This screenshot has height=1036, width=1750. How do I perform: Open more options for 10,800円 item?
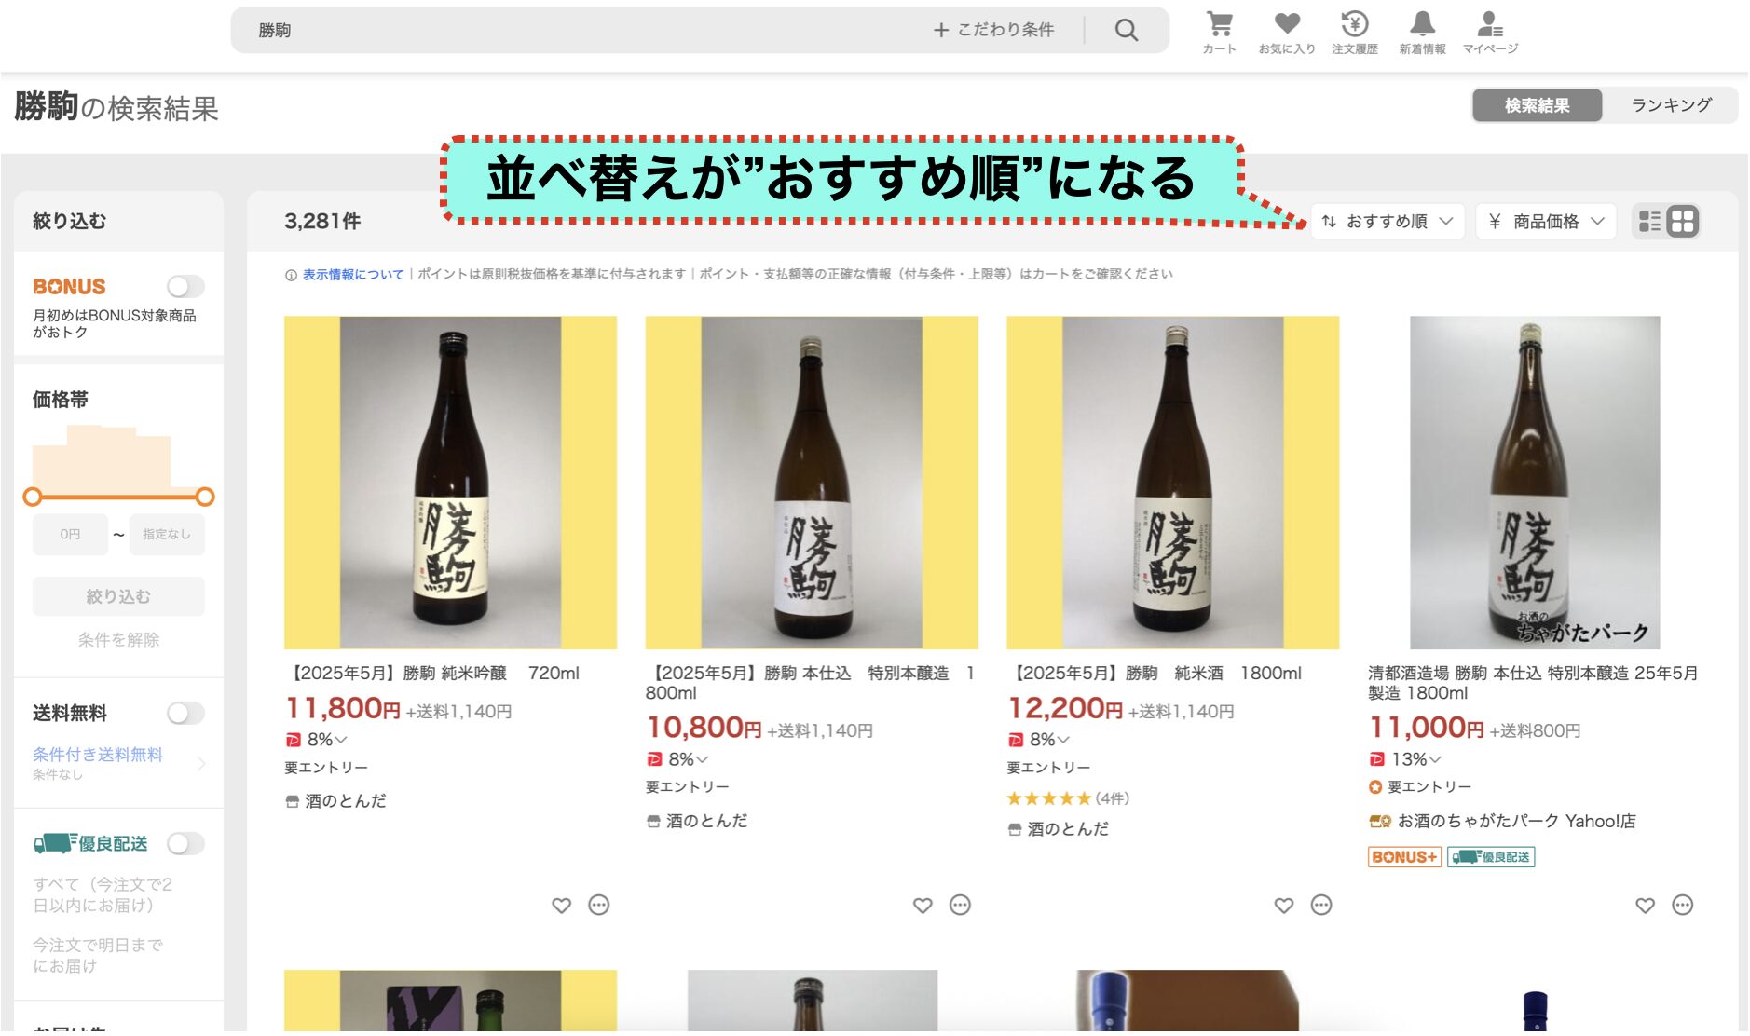(x=960, y=906)
